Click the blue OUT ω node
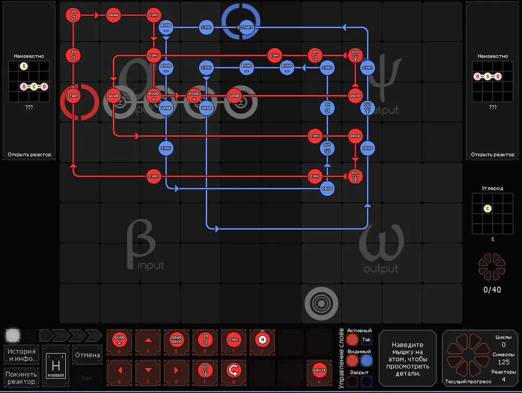Image resolution: width=522 pixels, height=393 pixels. tap(327, 148)
